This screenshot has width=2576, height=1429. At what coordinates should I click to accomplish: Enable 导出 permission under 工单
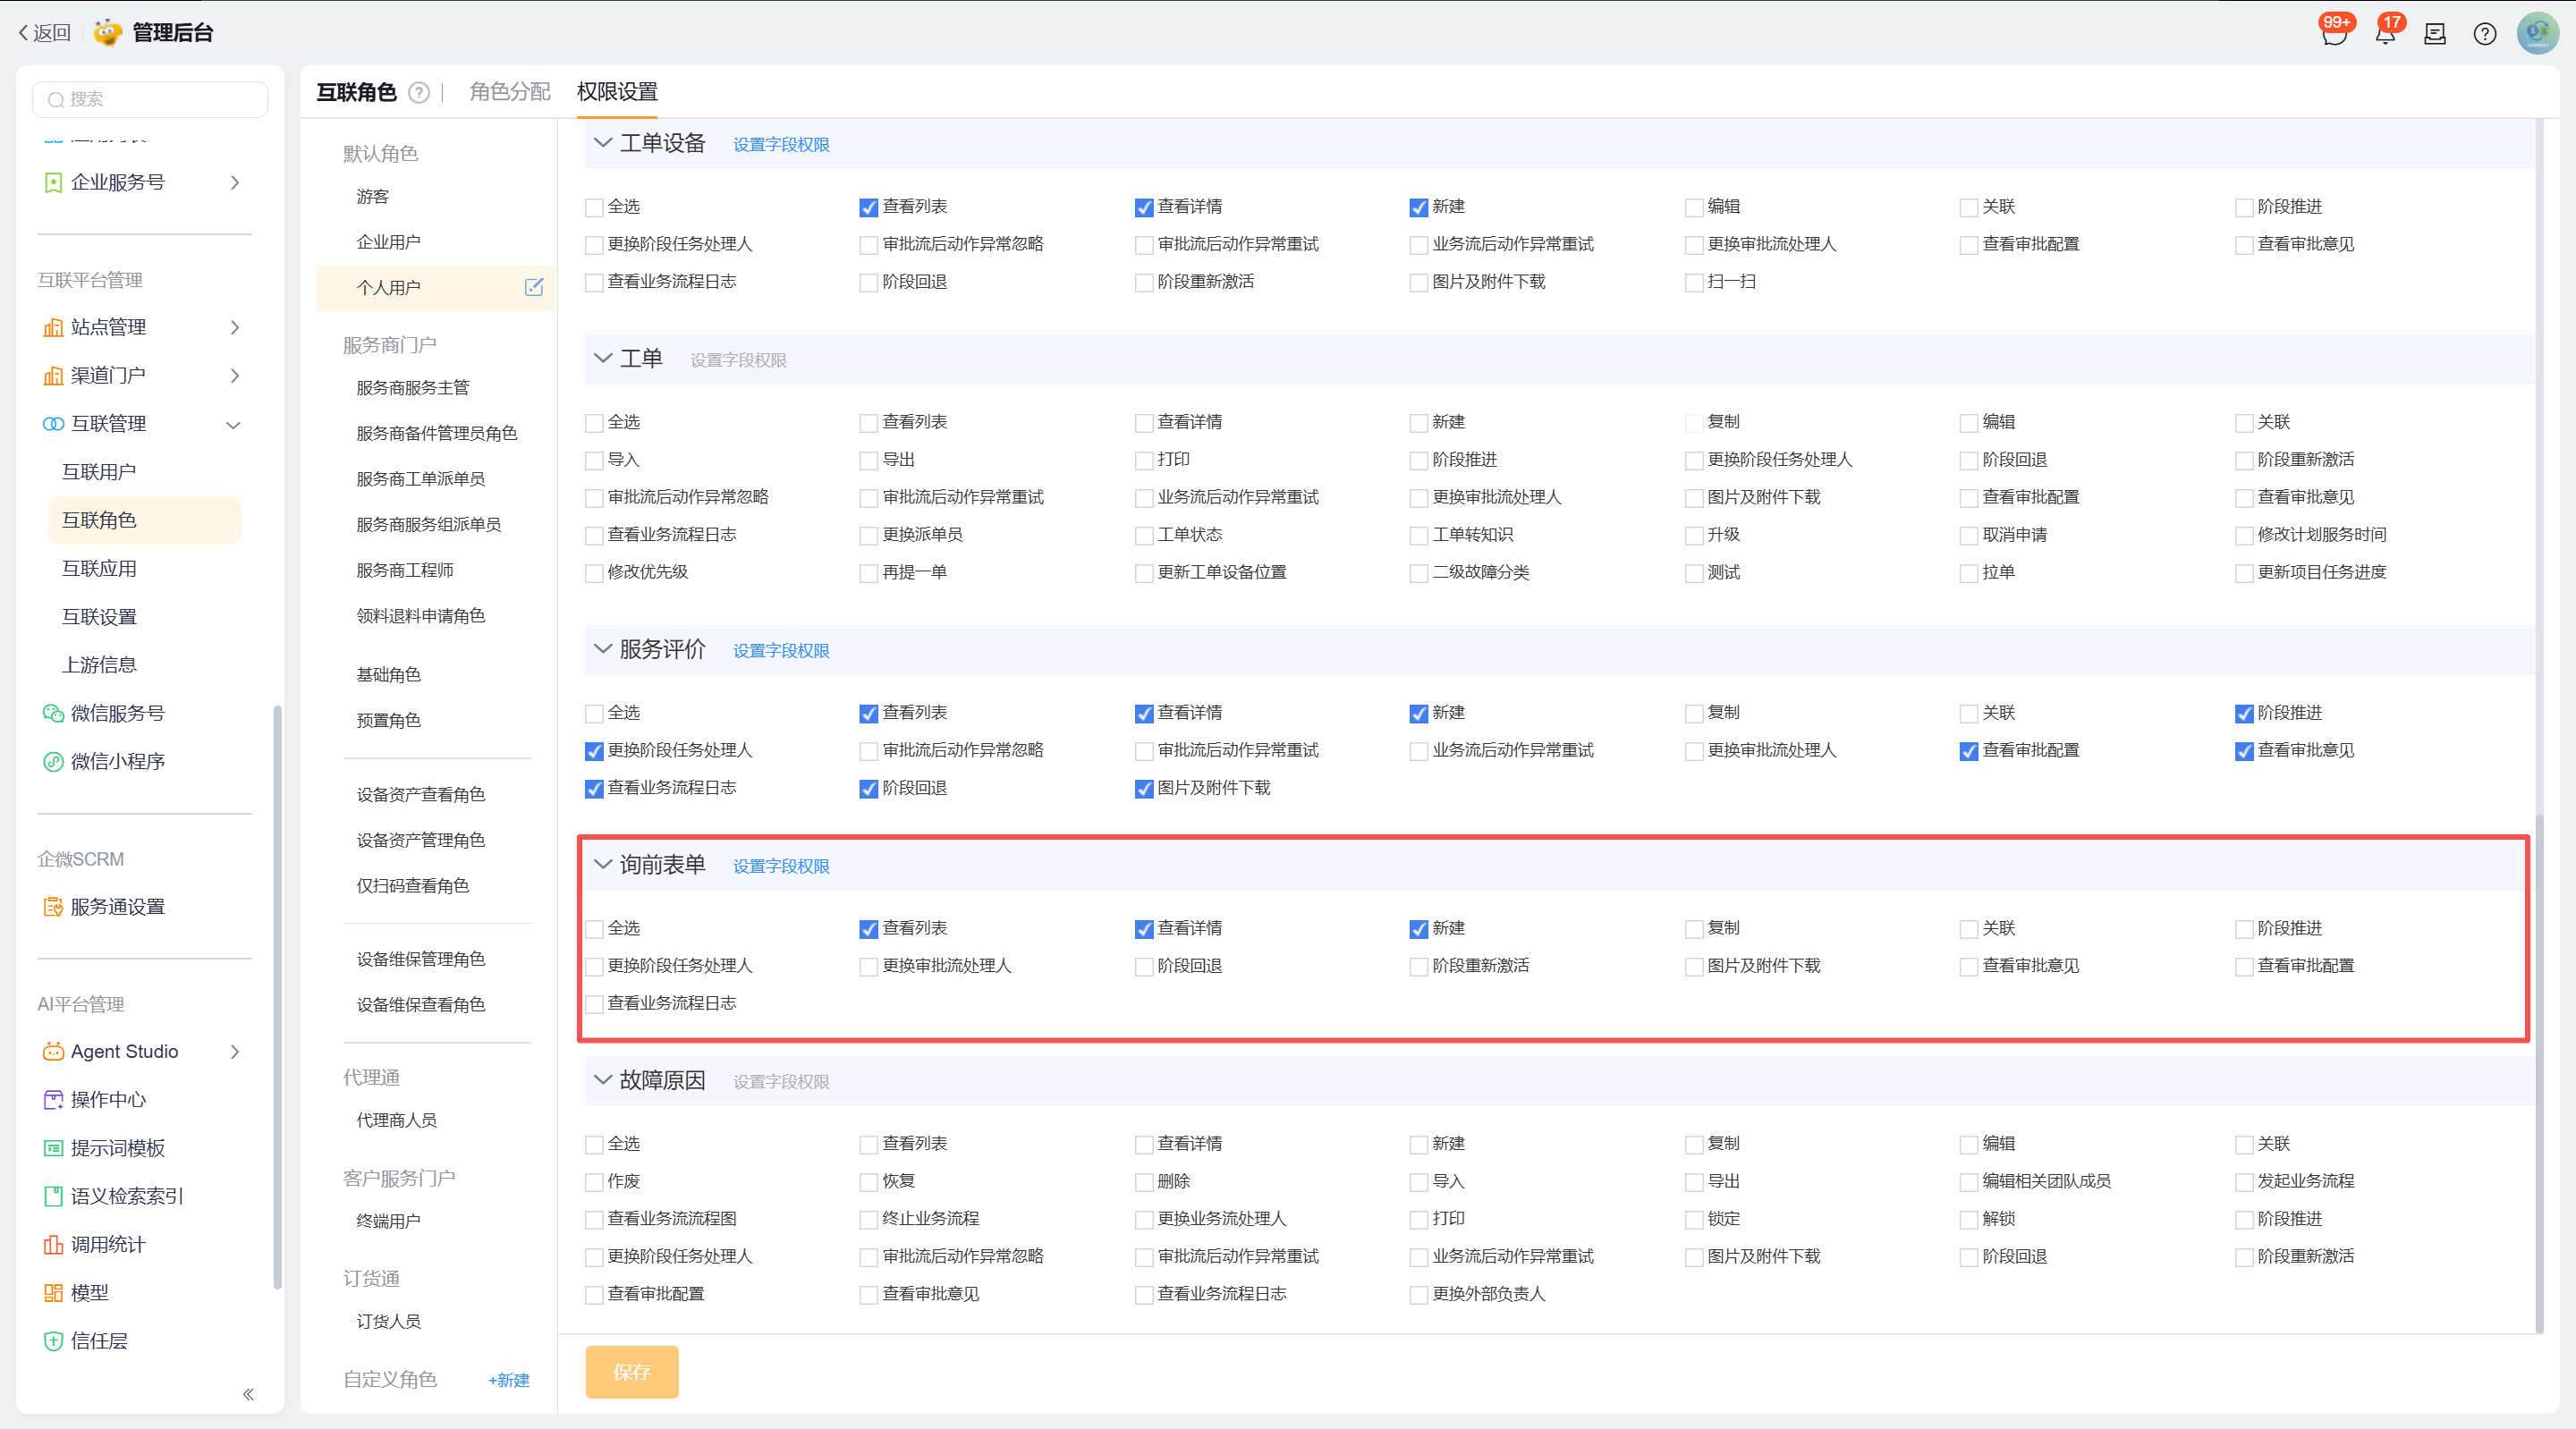point(868,460)
